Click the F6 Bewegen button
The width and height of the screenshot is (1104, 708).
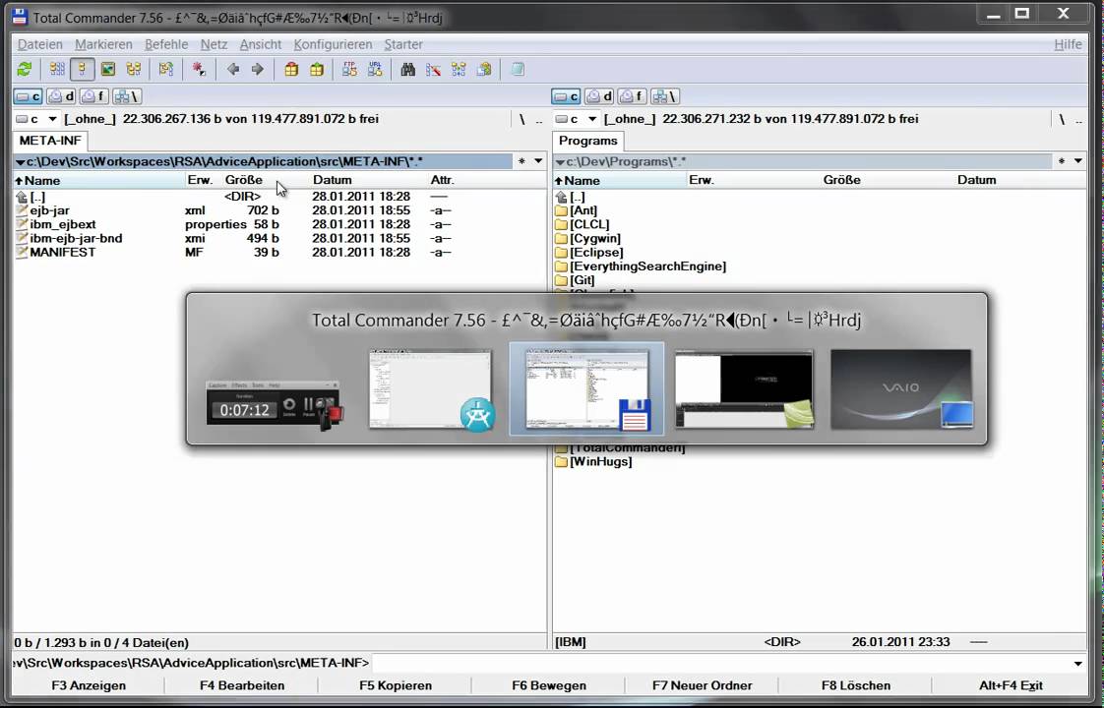click(x=549, y=685)
